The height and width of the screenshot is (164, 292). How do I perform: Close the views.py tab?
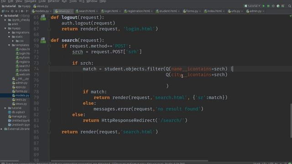click(x=72, y=11)
